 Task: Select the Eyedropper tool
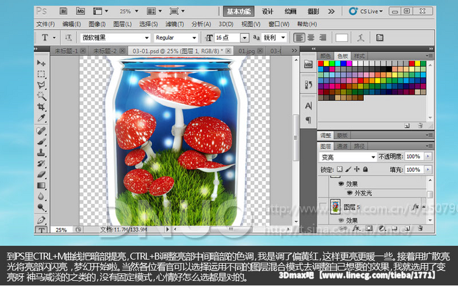[41, 118]
